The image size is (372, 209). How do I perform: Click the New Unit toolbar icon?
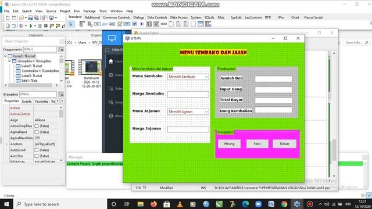[x=8, y=18]
